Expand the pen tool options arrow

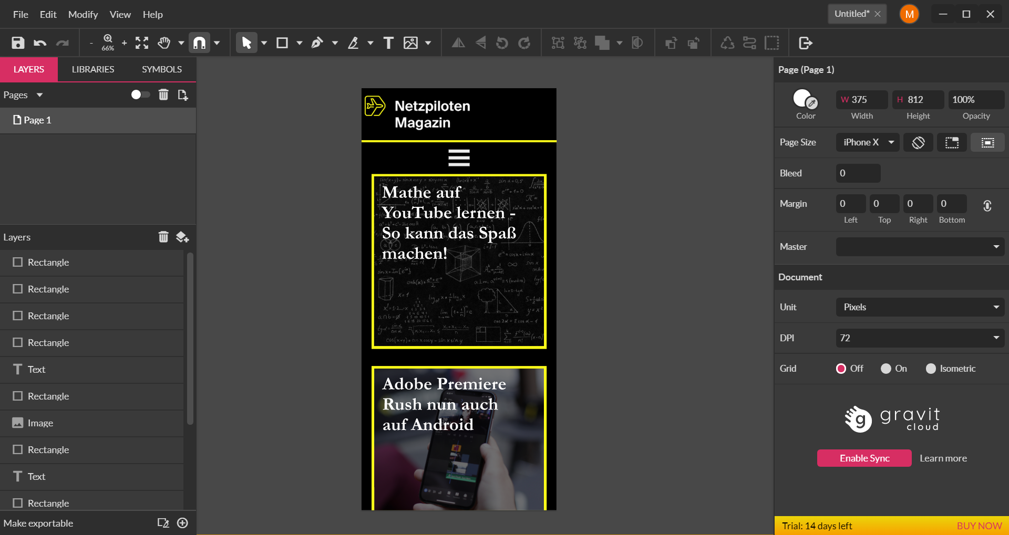click(x=335, y=43)
